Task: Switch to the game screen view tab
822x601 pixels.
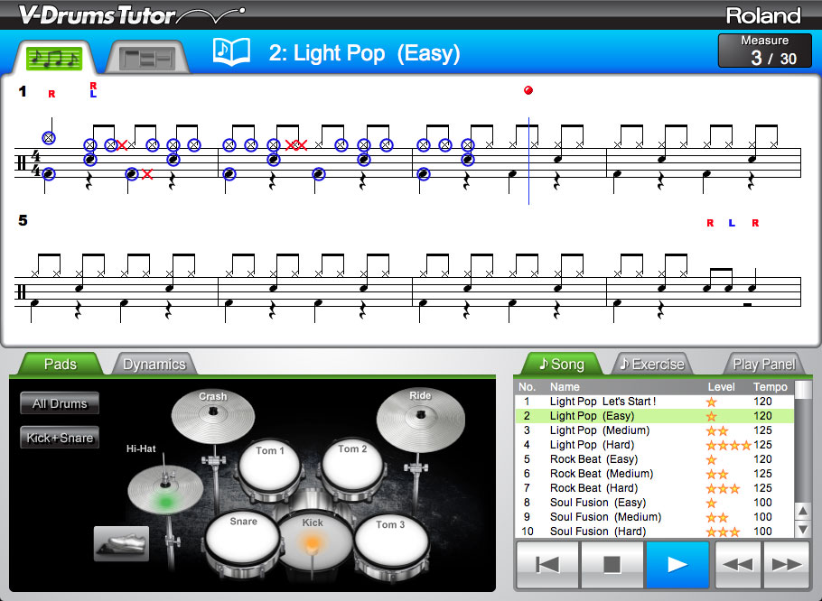Action: click(148, 58)
